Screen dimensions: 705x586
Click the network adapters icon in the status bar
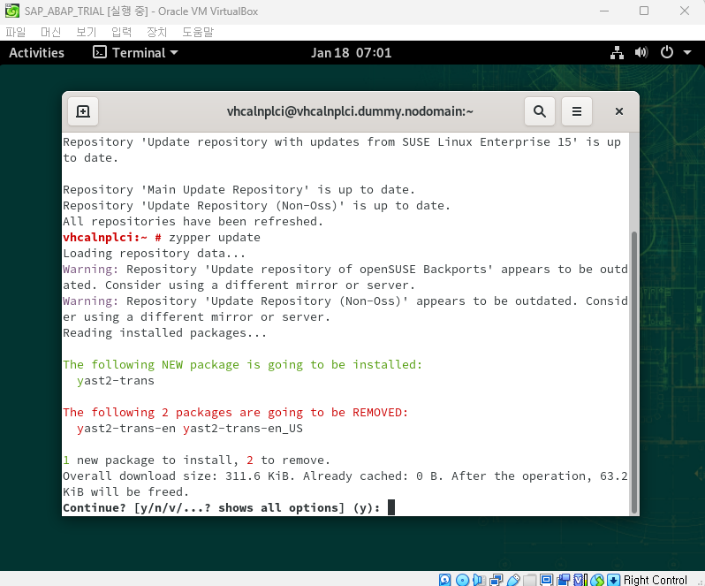(x=497, y=580)
